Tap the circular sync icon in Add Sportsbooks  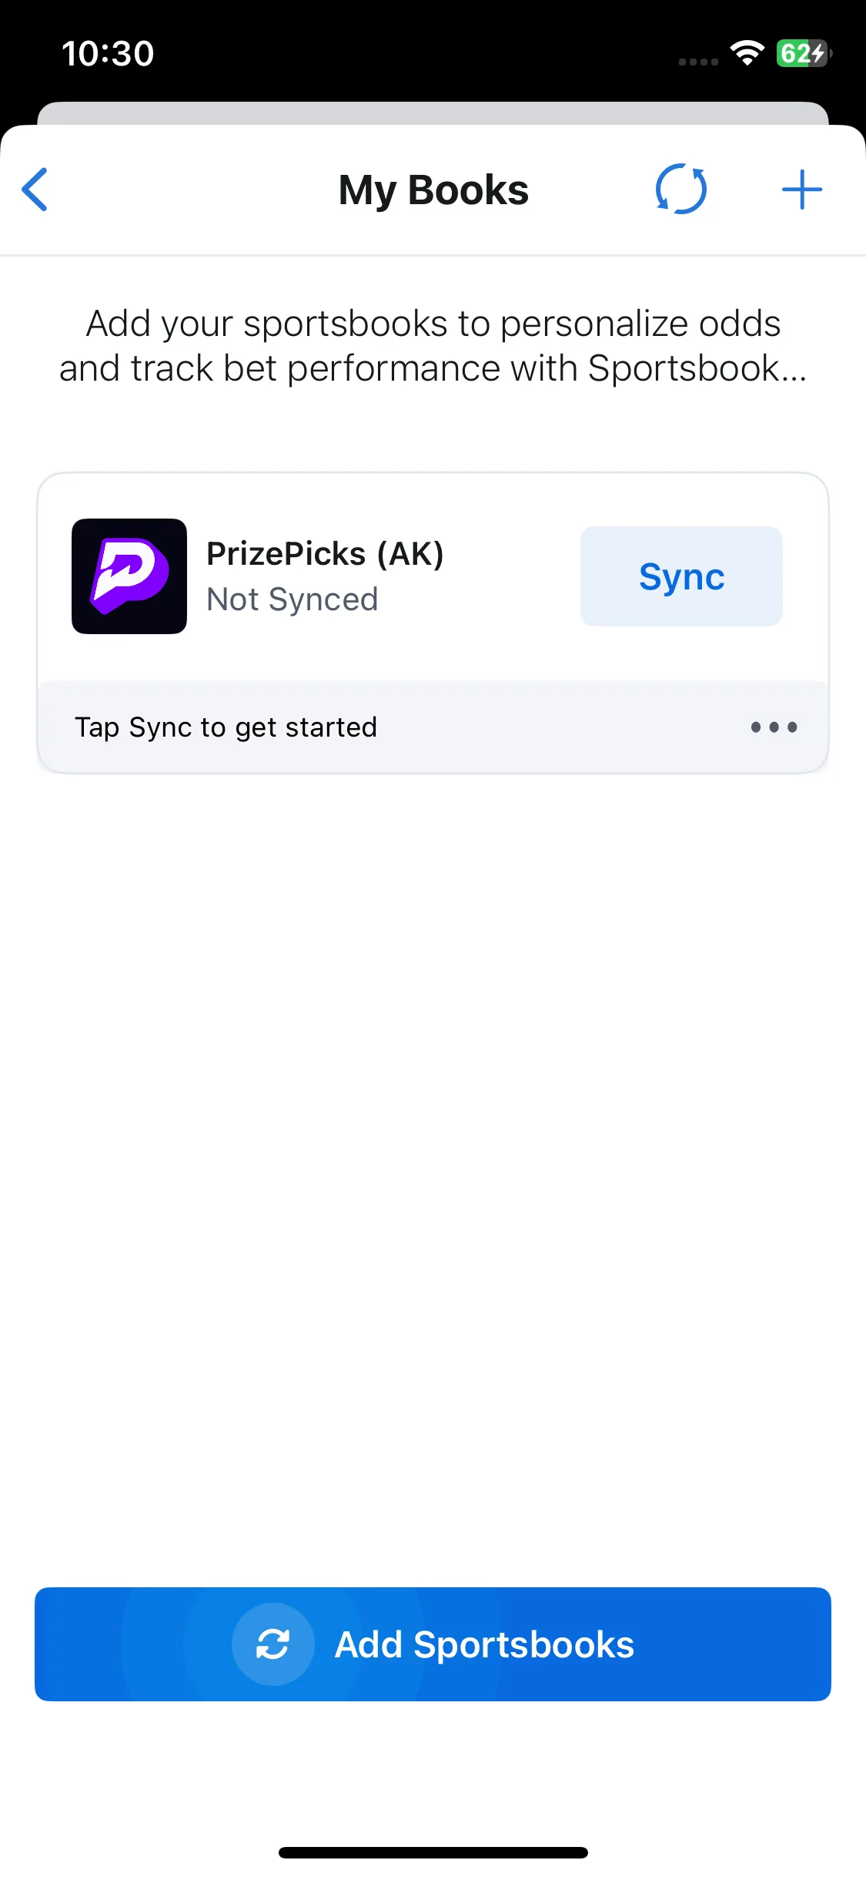pyautogui.click(x=273, y=1644)
